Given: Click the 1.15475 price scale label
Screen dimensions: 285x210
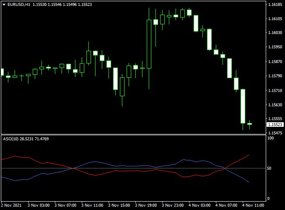Looking at the screenshot, I should point(275,133).
